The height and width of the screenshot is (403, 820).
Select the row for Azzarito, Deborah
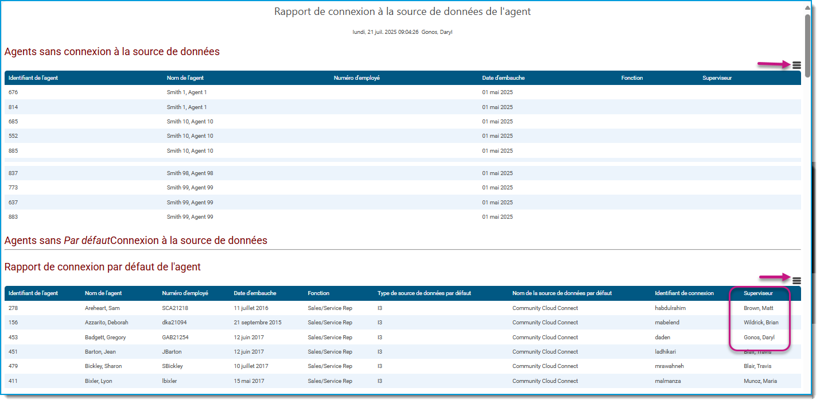(x=403, y=323)
